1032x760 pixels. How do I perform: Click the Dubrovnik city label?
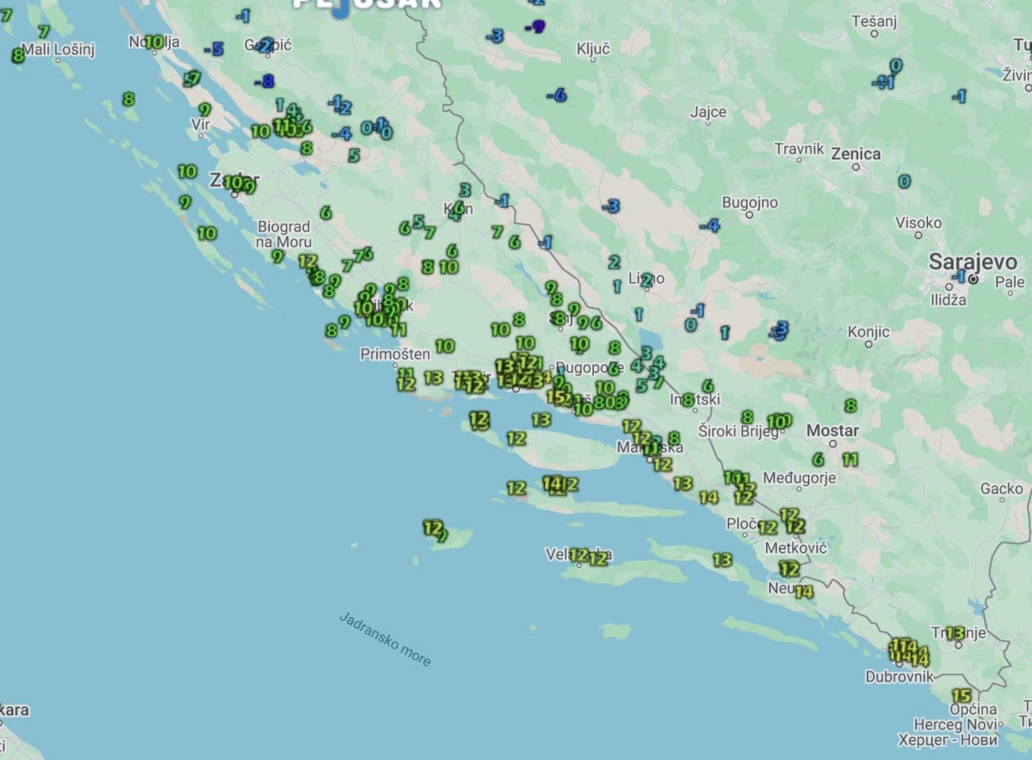[899, 677]
